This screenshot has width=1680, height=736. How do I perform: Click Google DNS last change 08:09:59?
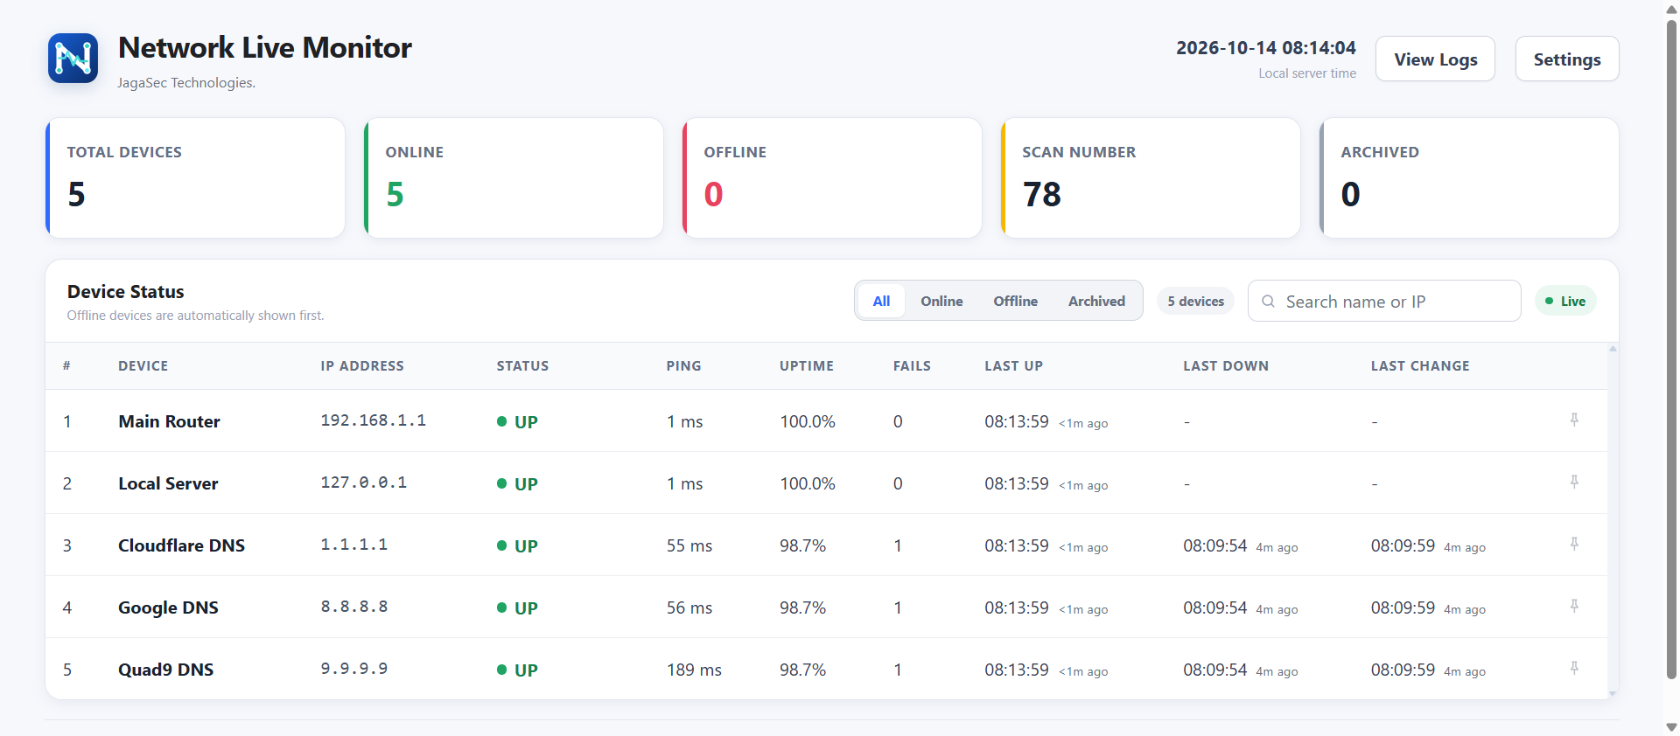1403,608
